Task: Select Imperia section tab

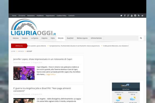Action: [44, 38]
